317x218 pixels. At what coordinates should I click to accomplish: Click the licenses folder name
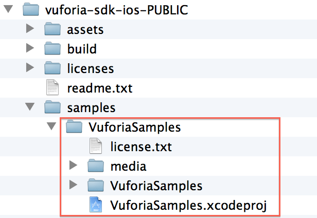click(x=91, y=68)
